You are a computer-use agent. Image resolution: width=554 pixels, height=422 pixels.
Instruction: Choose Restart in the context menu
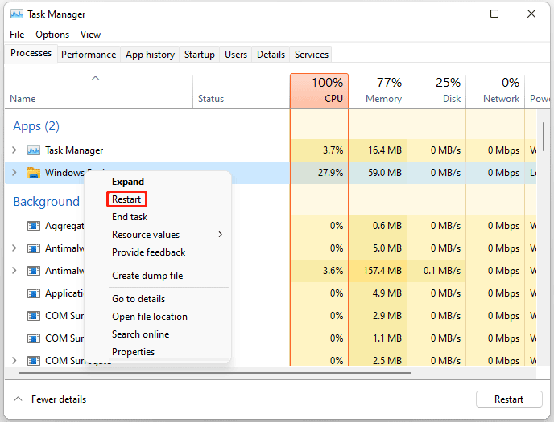(x=126, y=199)
